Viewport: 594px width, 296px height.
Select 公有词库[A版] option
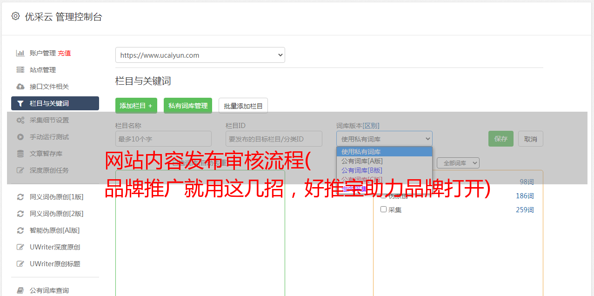(384, 161)
